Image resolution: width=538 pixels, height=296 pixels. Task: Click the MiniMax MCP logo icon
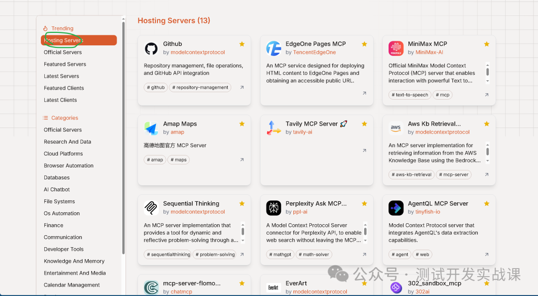pos(396,48)
